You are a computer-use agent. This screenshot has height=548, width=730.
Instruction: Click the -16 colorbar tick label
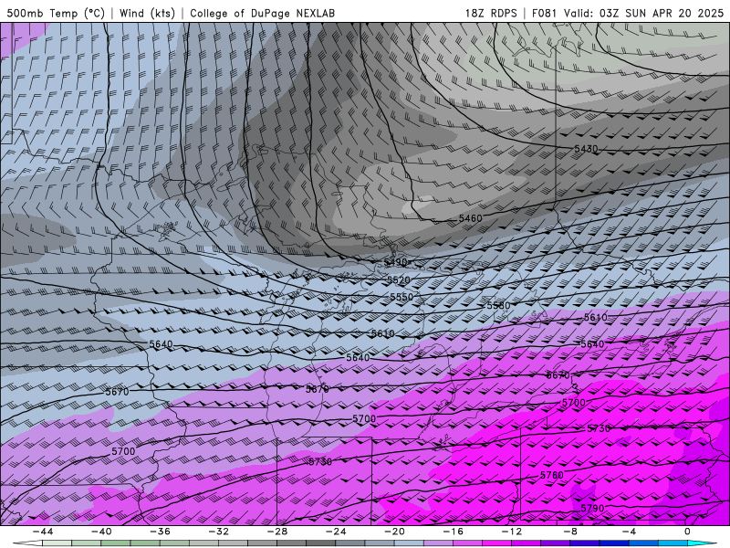click(x=453, y=532)
